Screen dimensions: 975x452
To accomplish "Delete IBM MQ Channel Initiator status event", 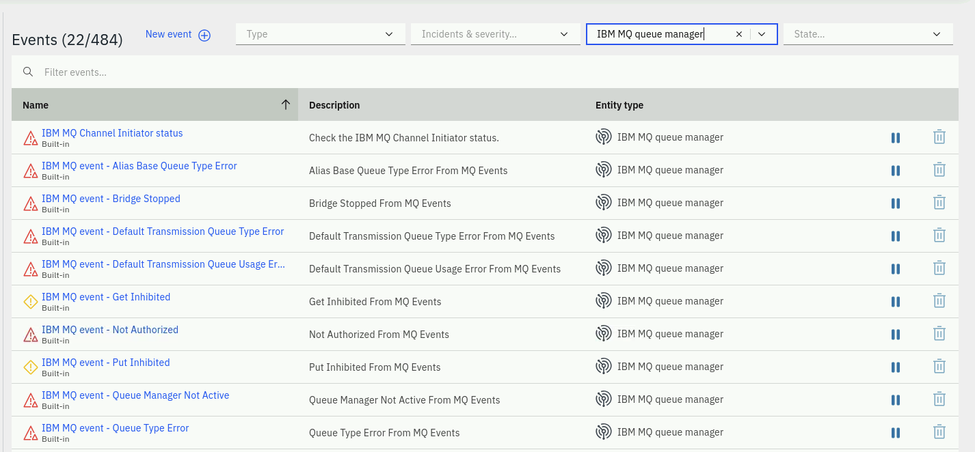I will (939, 137).
